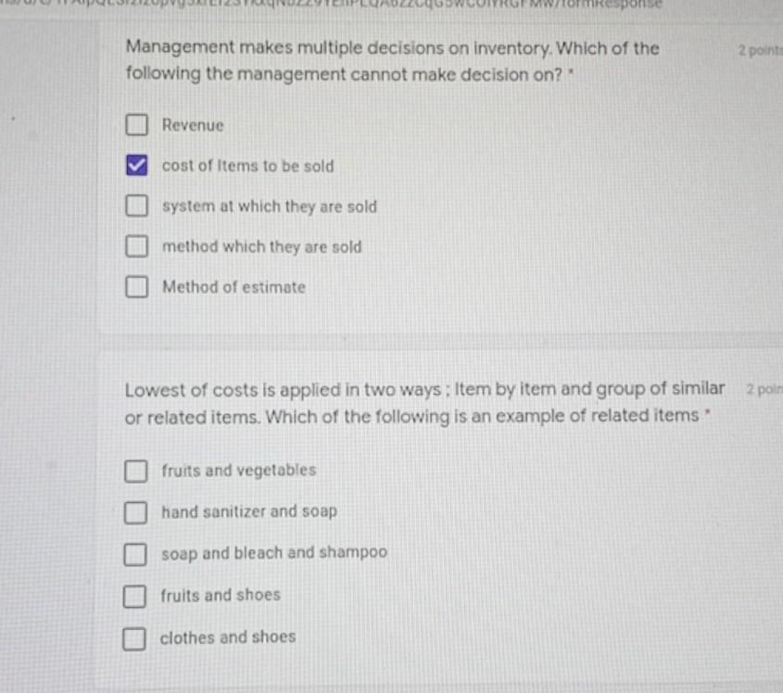This screenshot has height=693, width=783.
Task: Check 'soap and bleach and shampoo'
Action: (136, 554)
